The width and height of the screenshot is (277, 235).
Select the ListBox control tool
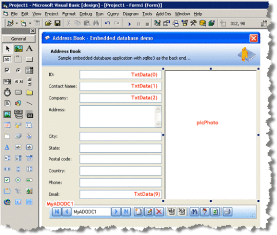point(7,81)
